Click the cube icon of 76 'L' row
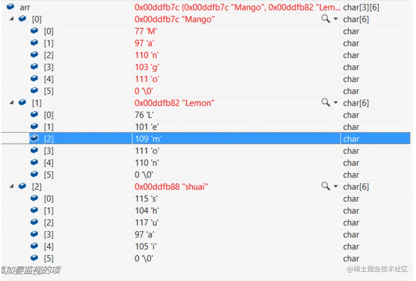416x281 pixels. point(35,114)
